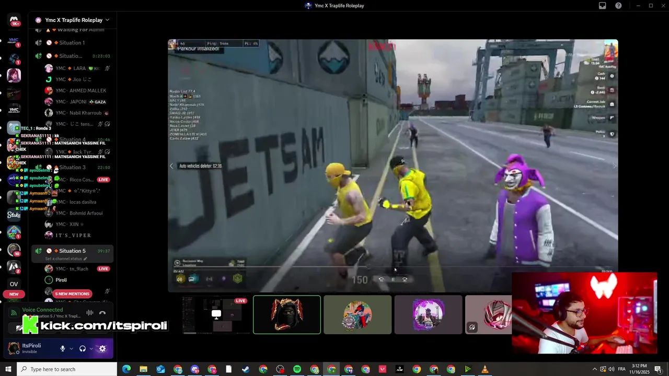Open taskbar clock showing 3:12 PM
This screenshot has width=669, height=376.
coord(639,369)
